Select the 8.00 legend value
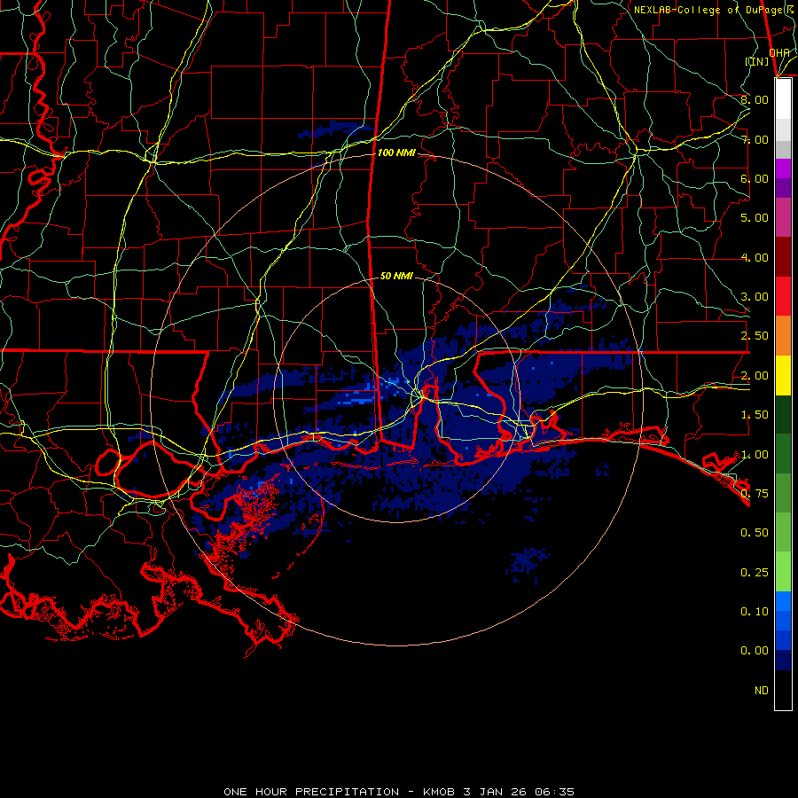The height and width of the screenshot is (798, 798). coord(755,99)
